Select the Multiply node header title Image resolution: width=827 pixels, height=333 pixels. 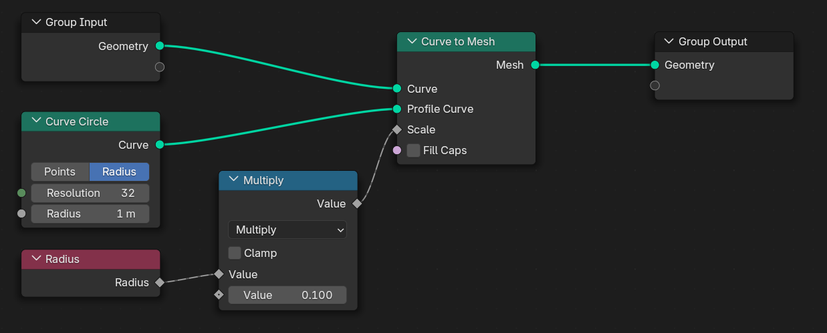263,180
